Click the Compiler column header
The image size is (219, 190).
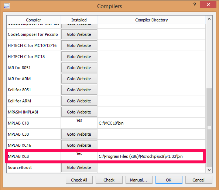[x=34, y=20]
